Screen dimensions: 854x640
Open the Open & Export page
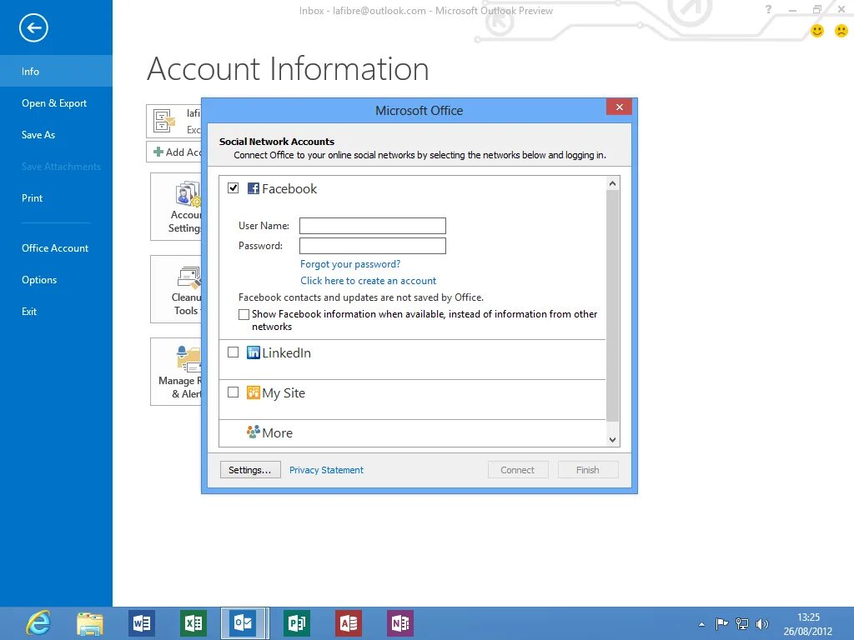click(56, 102)
